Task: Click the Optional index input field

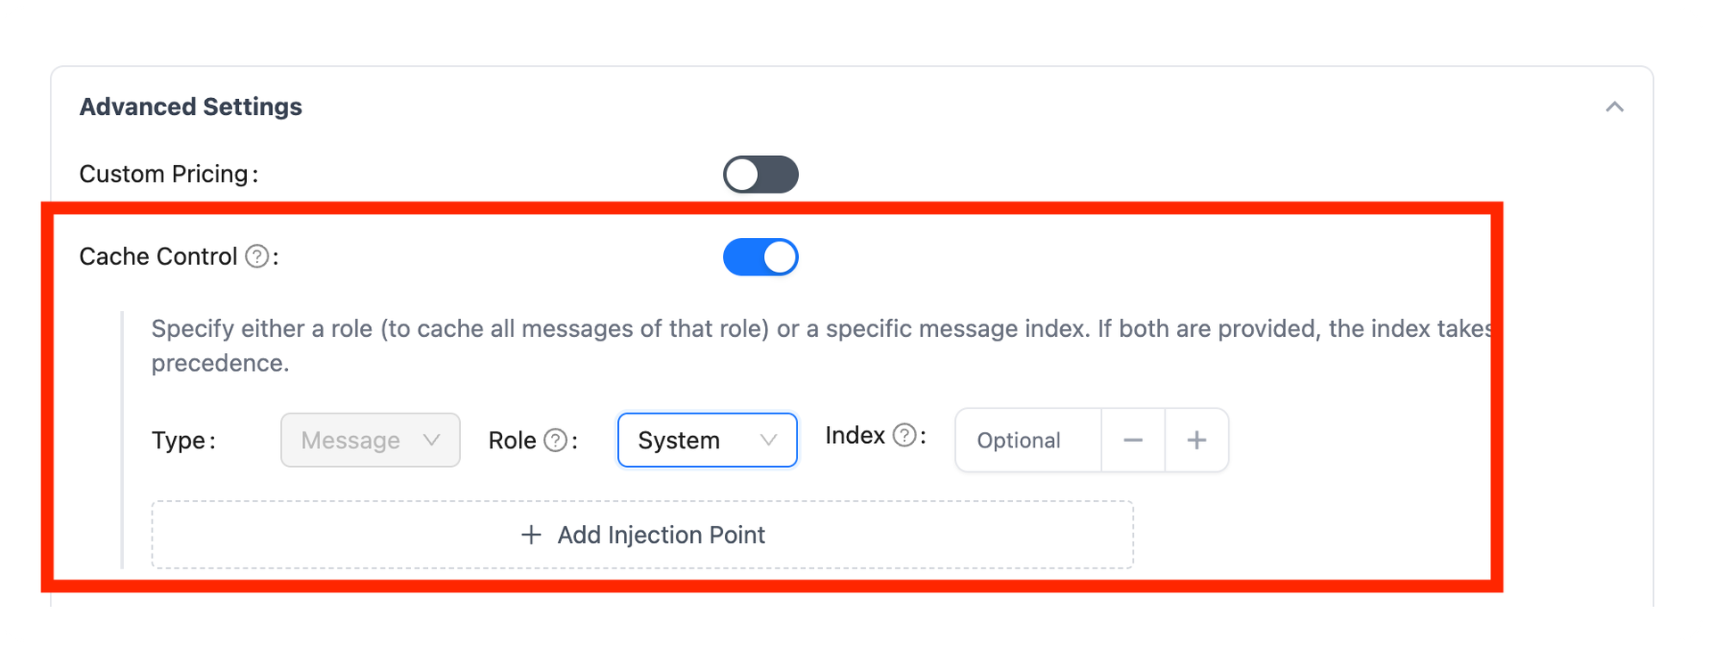Action: click(1025, 439)
